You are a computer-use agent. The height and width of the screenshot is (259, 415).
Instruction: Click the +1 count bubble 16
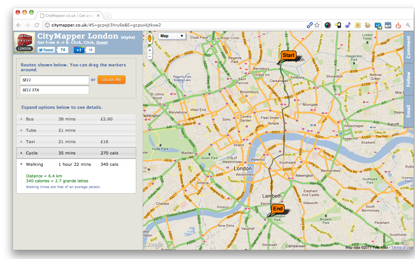(x=90, y=50)
